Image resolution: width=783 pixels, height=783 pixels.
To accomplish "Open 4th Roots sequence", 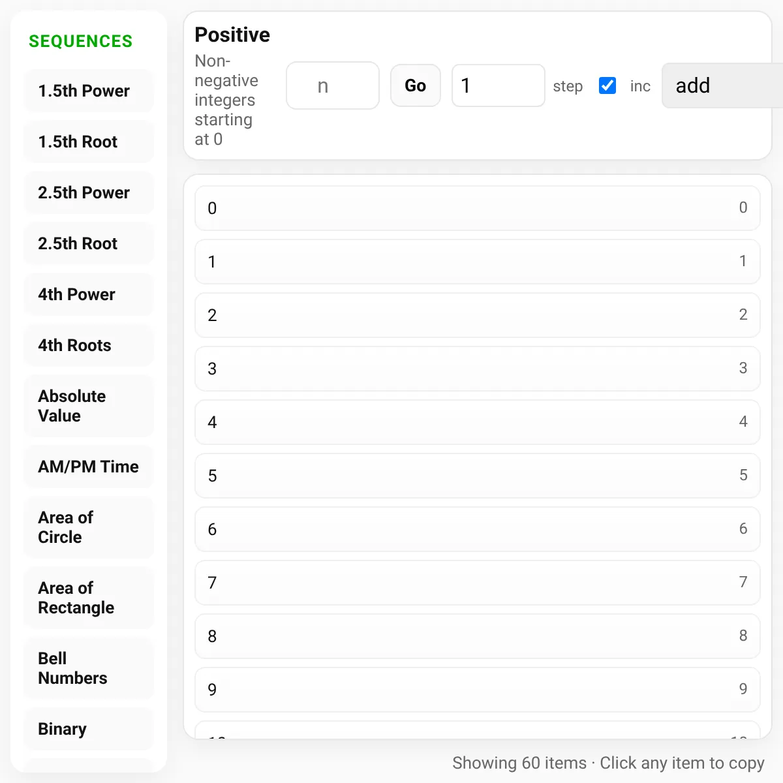I will [89, 345].
